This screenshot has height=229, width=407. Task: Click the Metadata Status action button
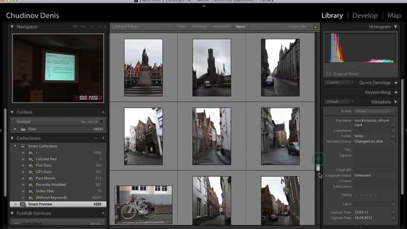coord(393,141)
